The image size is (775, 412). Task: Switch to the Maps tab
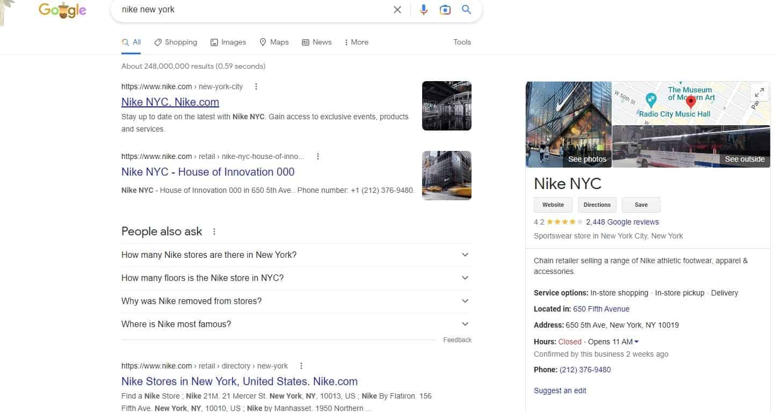tap(274, 42)
